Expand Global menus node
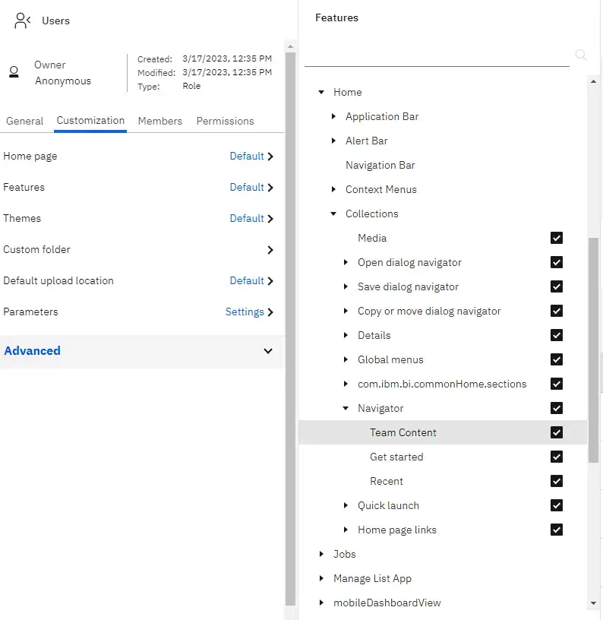 tap(346, 359)
